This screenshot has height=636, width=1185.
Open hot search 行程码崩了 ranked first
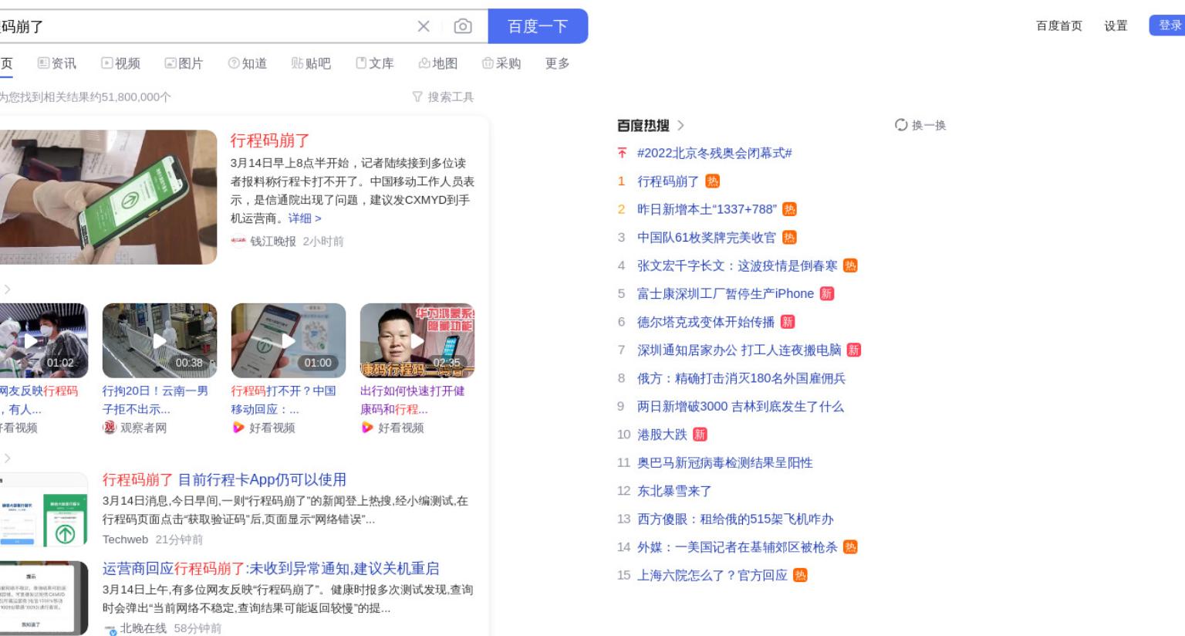(668, 181)
